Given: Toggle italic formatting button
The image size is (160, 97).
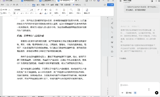Looking at the screenshot, I should click(18, 13).
